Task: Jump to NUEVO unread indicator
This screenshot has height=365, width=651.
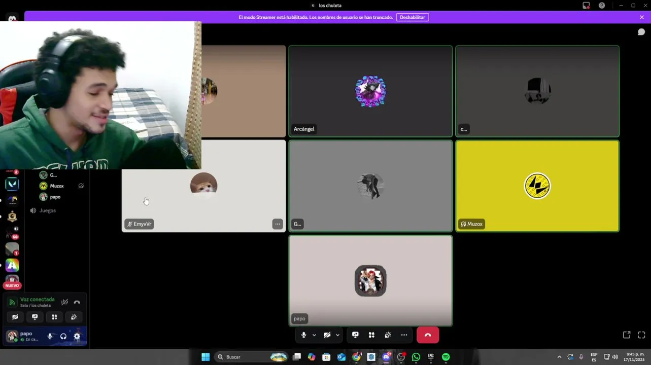Action: [12, 285]
